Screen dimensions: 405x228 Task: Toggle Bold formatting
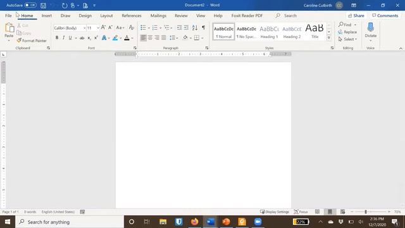coord(57,38)
